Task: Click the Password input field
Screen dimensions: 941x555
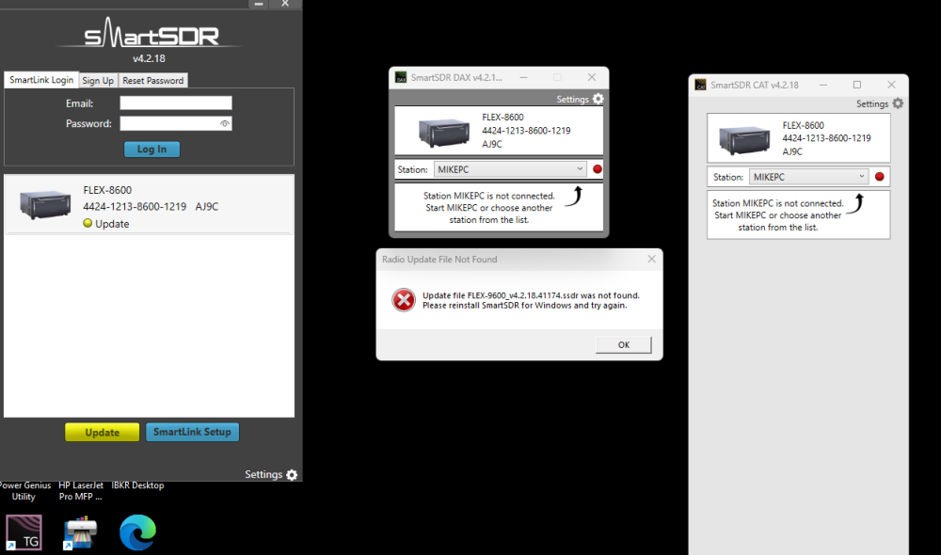Action: [176, 123]
